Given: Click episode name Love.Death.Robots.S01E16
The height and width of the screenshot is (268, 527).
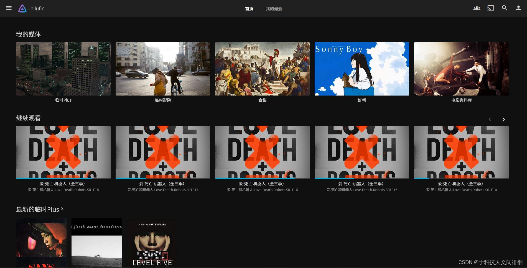Looking at the screenshot, I should [x=262, y=190].
